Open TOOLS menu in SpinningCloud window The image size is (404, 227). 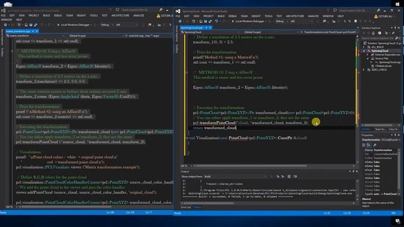click(x=268, y=16)
